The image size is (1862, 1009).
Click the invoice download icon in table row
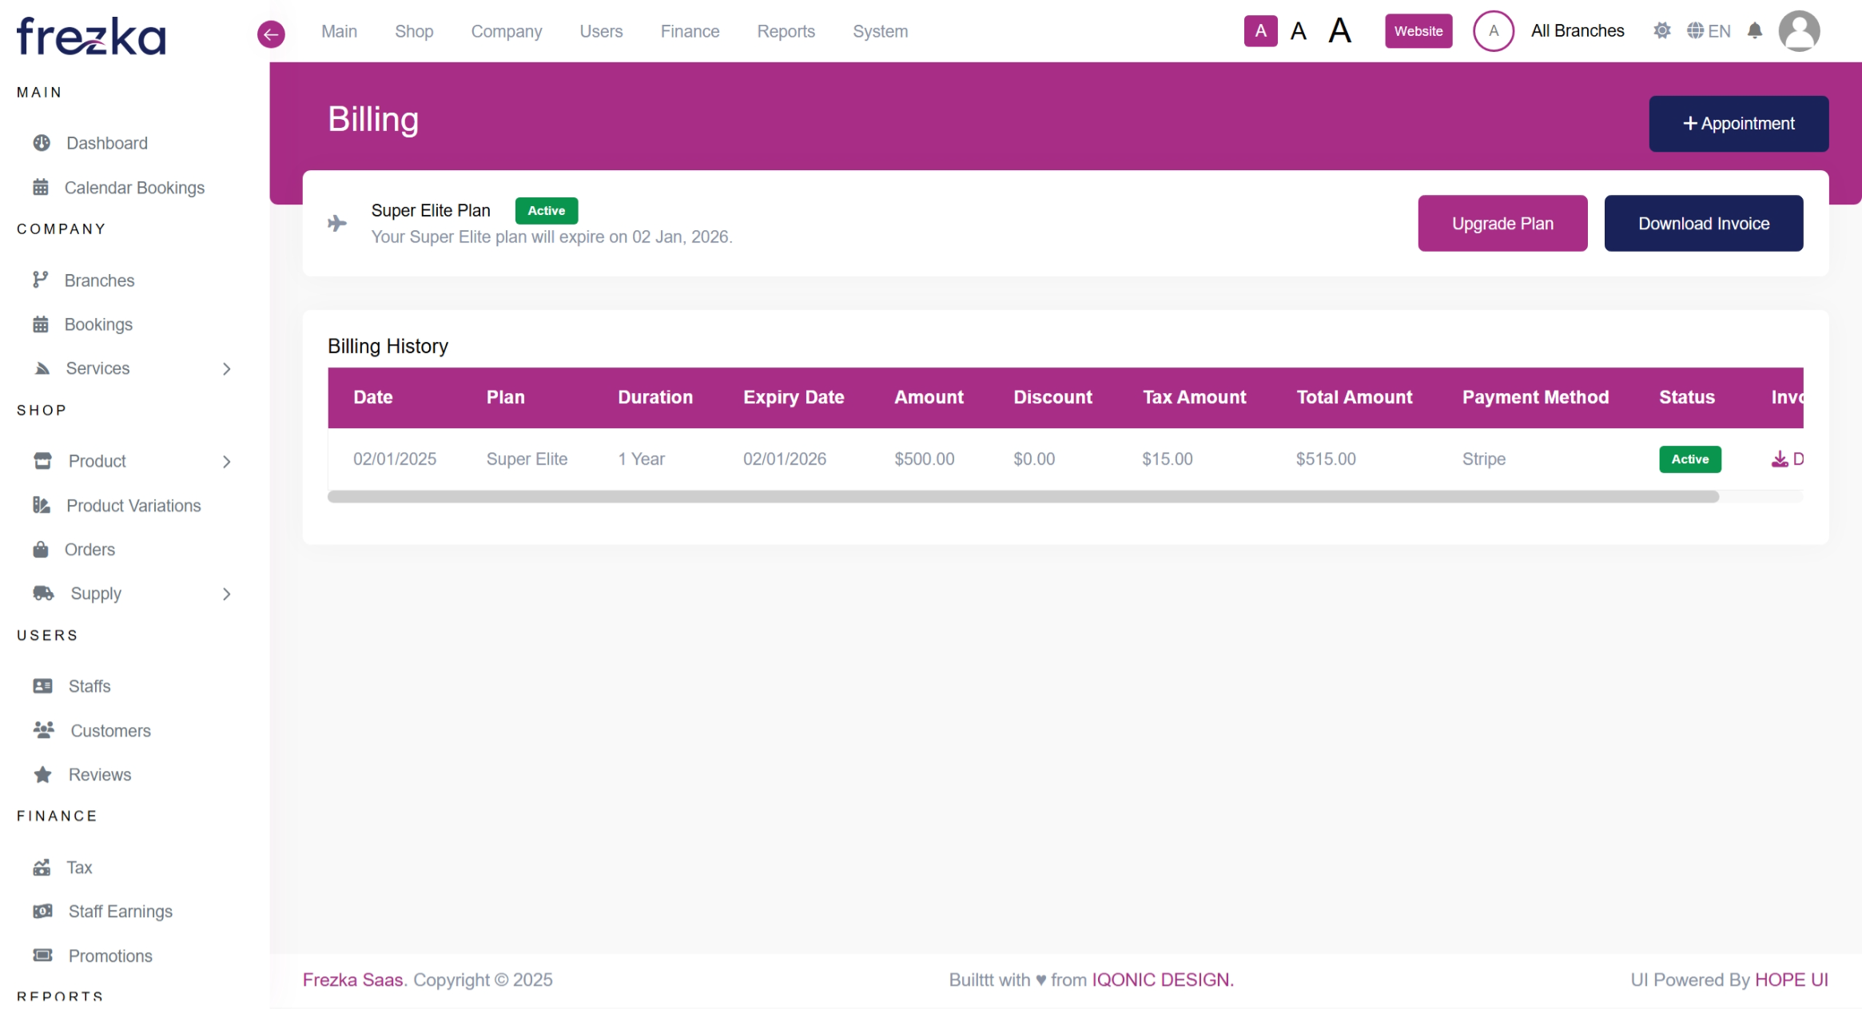1780,459
